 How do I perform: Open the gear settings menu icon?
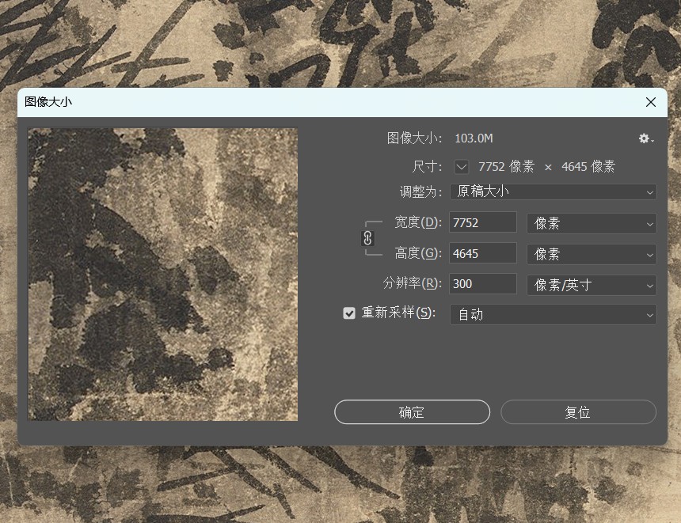click(x=646, y=138)
